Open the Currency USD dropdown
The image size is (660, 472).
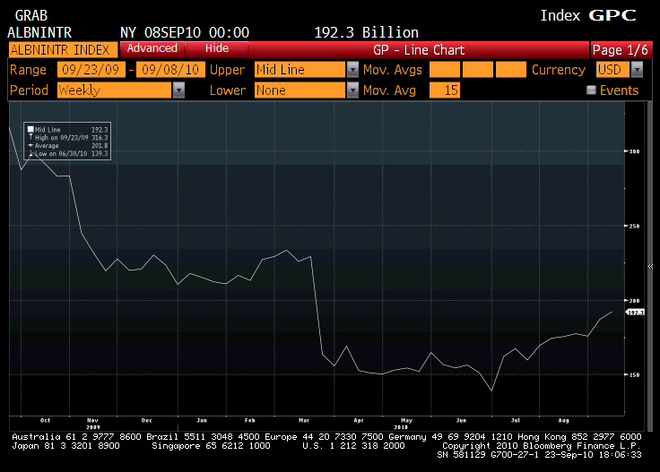(x=637, y=70)
